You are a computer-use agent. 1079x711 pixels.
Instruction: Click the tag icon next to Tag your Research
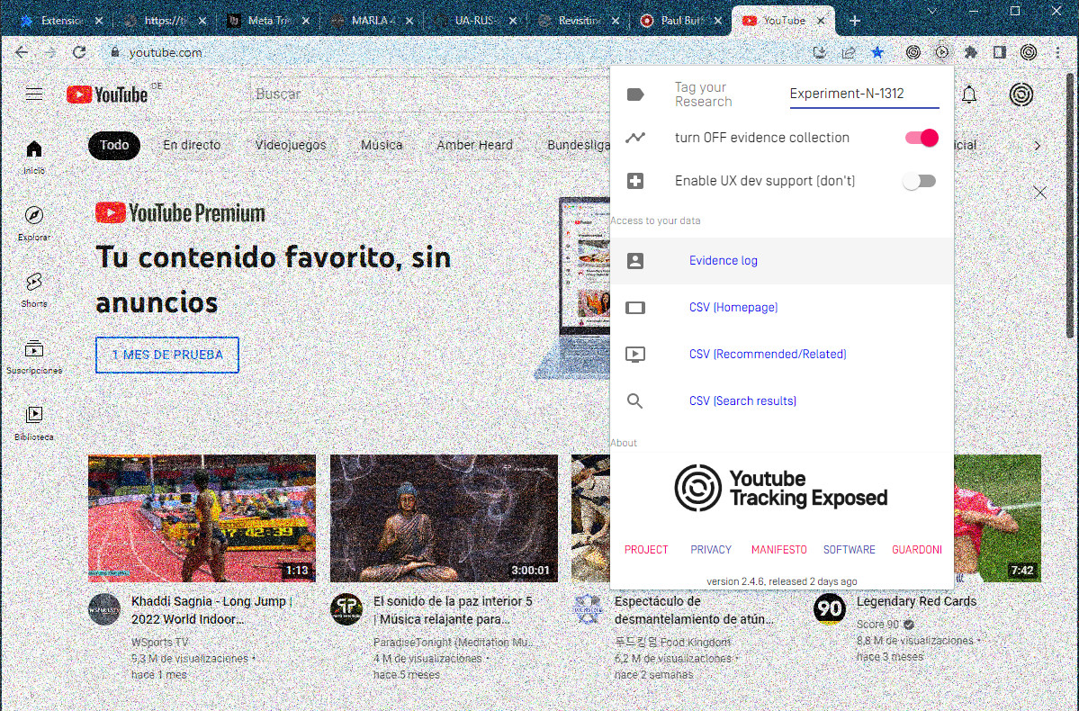click(x=635, y=94)
